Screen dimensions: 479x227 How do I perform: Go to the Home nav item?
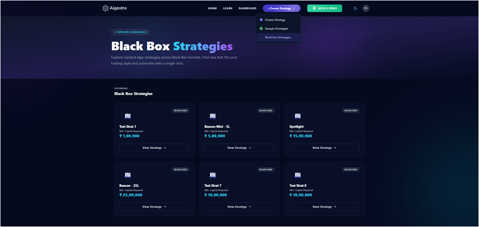pyautogui.click(x=212, y=8)
